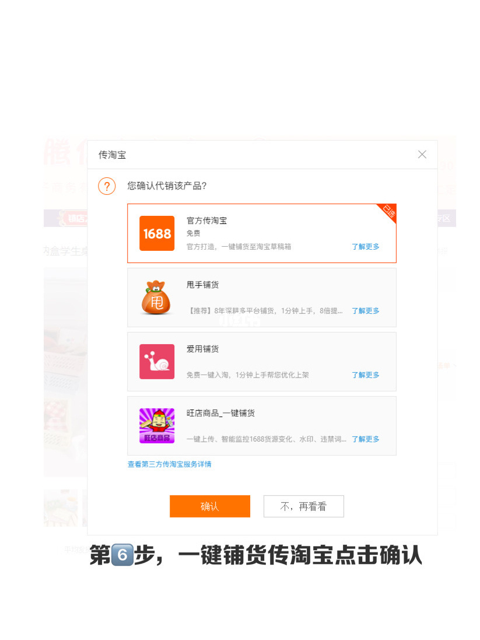Click the 传淘宝 dialog title bar

click(x=111, y=154)
